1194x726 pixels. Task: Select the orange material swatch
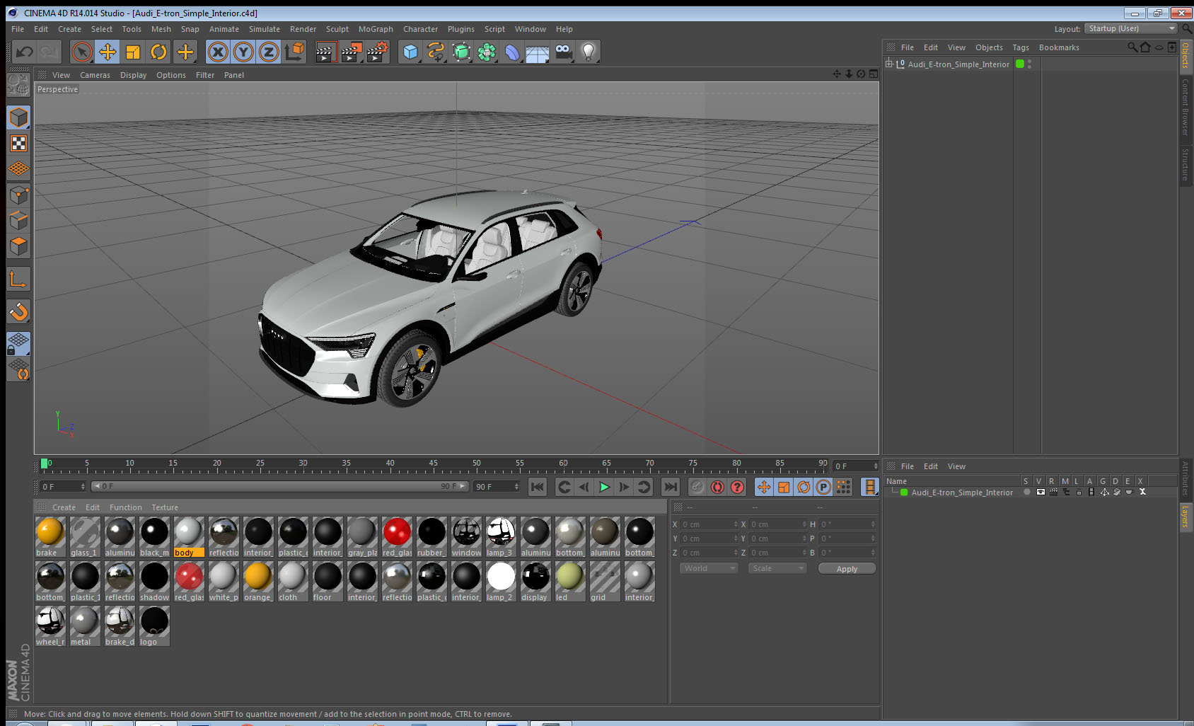pos(258,582)
